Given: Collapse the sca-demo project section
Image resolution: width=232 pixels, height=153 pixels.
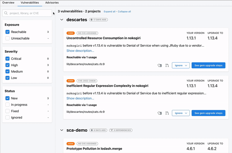Looking at the screenshot, I should pyautogui.click(x=62, y=130).
